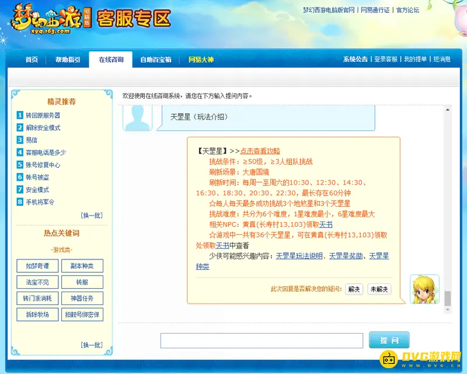Screen dimensions: 467x374
Task: Click the chat scrollbar up arrow
Action: pos(448,110)
